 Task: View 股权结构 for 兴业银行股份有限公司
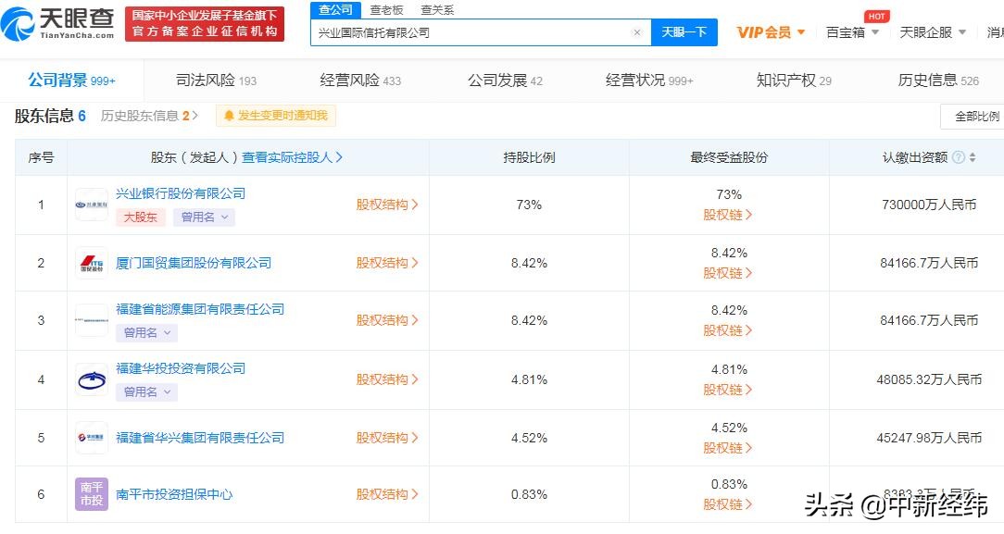[x=387, y=205]
